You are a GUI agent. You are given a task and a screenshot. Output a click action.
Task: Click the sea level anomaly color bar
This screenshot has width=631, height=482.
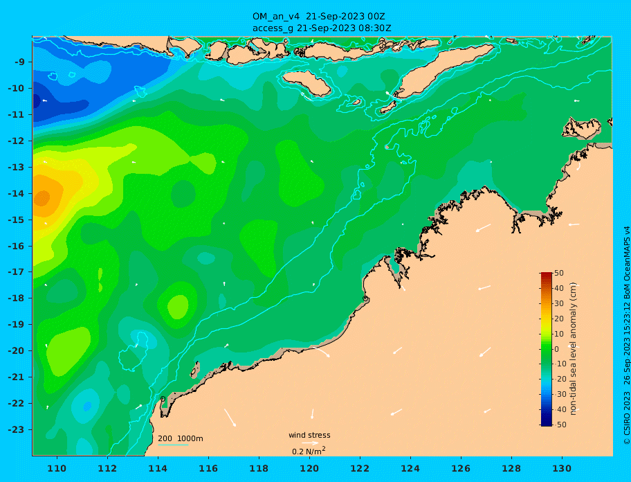547,349
